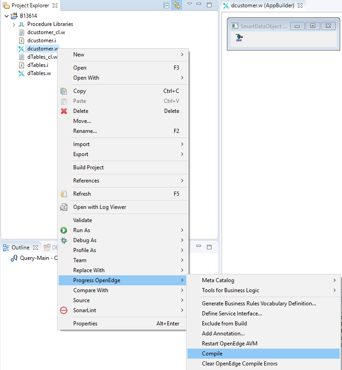Screen dimensions: 342x370
Task: Open Compare With submenu
Action: pos(122,290)
